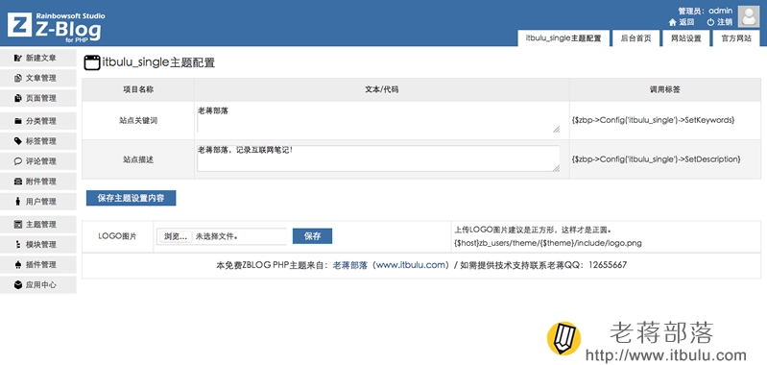Click the 站点关键词 row label
This screenshot has width=767, height=365.
point(138,120)
